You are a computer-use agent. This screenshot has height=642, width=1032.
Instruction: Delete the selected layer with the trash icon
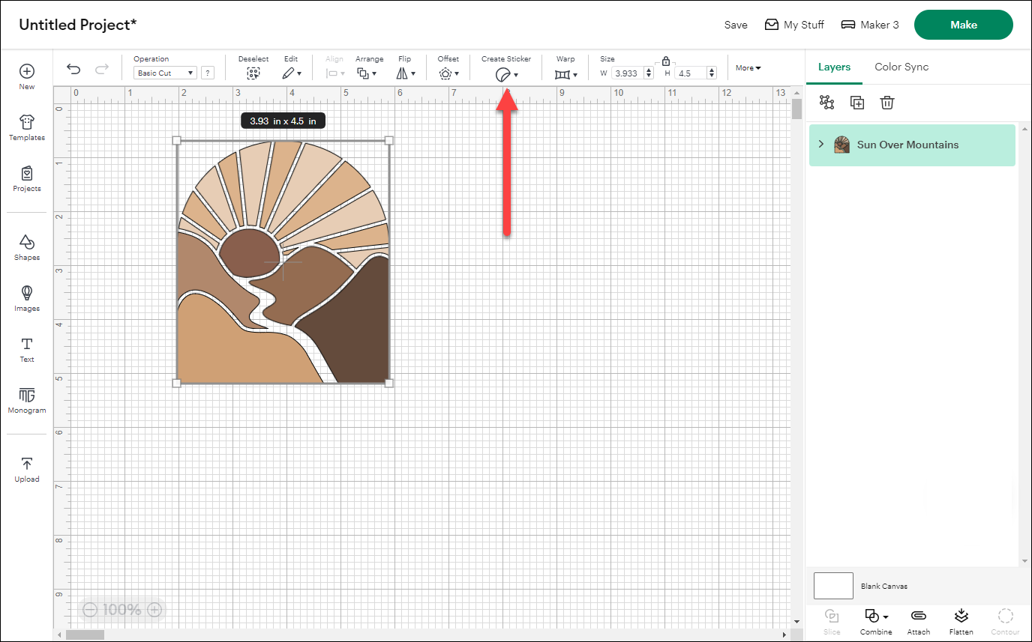click(x=887, y=103)
